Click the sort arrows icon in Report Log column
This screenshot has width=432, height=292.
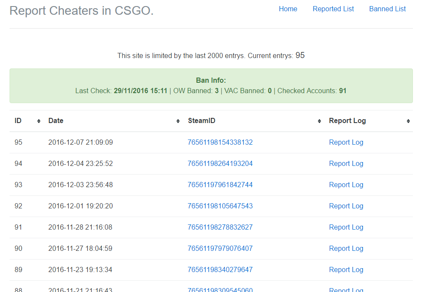coord(408,121)
